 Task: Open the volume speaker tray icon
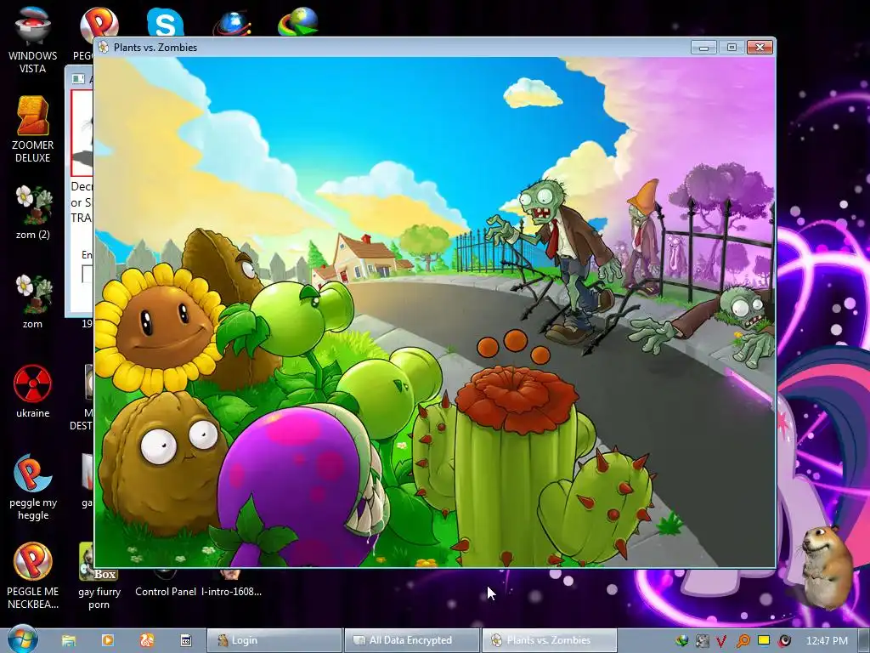pos(784,641)
